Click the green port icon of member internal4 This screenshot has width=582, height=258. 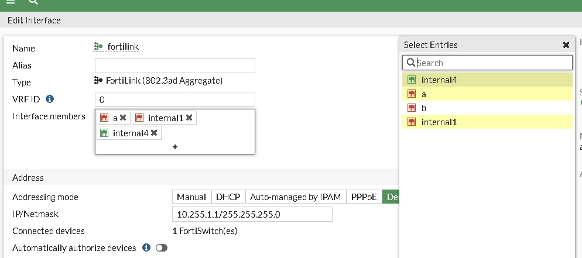104,133
